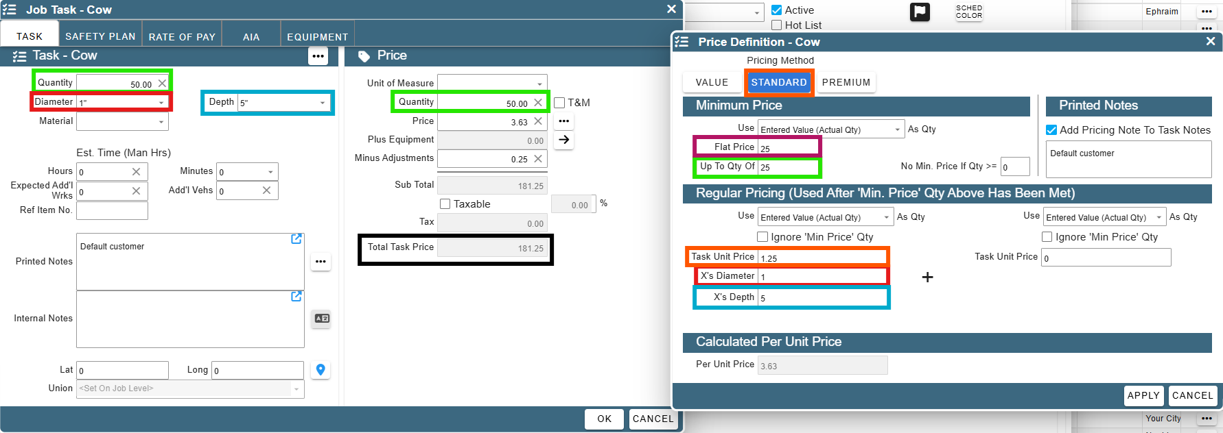Screen dimensions: 1223x433
Task: Click CANCEL in Price Definition
Action: point(1193,395)
